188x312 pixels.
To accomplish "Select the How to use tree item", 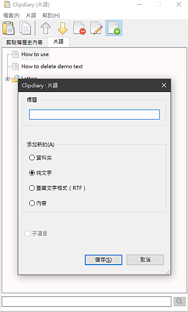I will click(35, 54).
